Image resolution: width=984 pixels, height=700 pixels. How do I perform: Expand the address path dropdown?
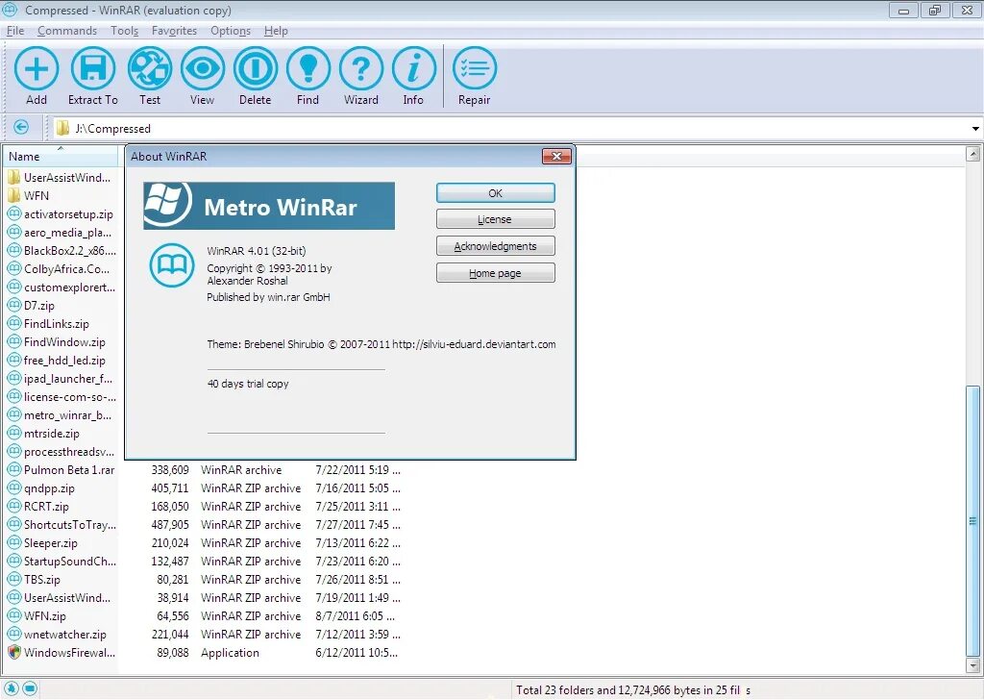tap(975, 128)
